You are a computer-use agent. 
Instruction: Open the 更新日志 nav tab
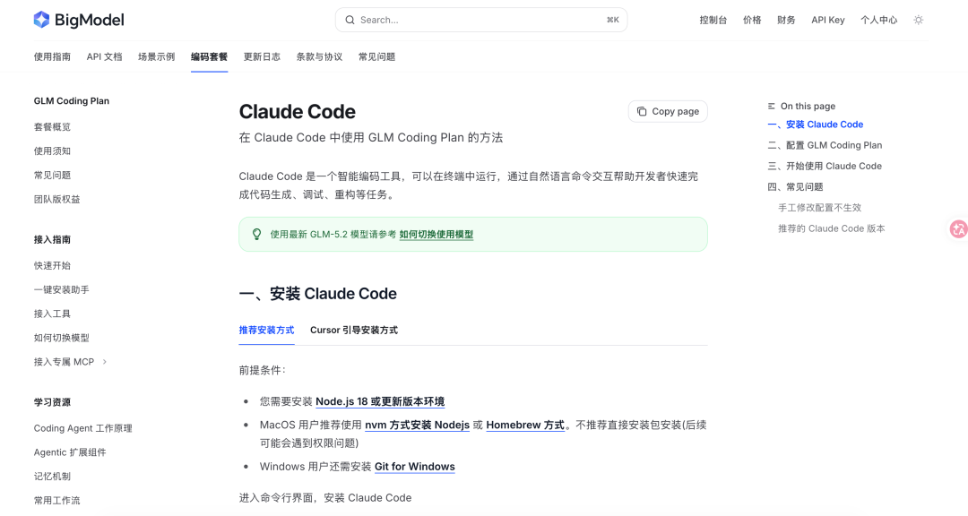point(262,56)
